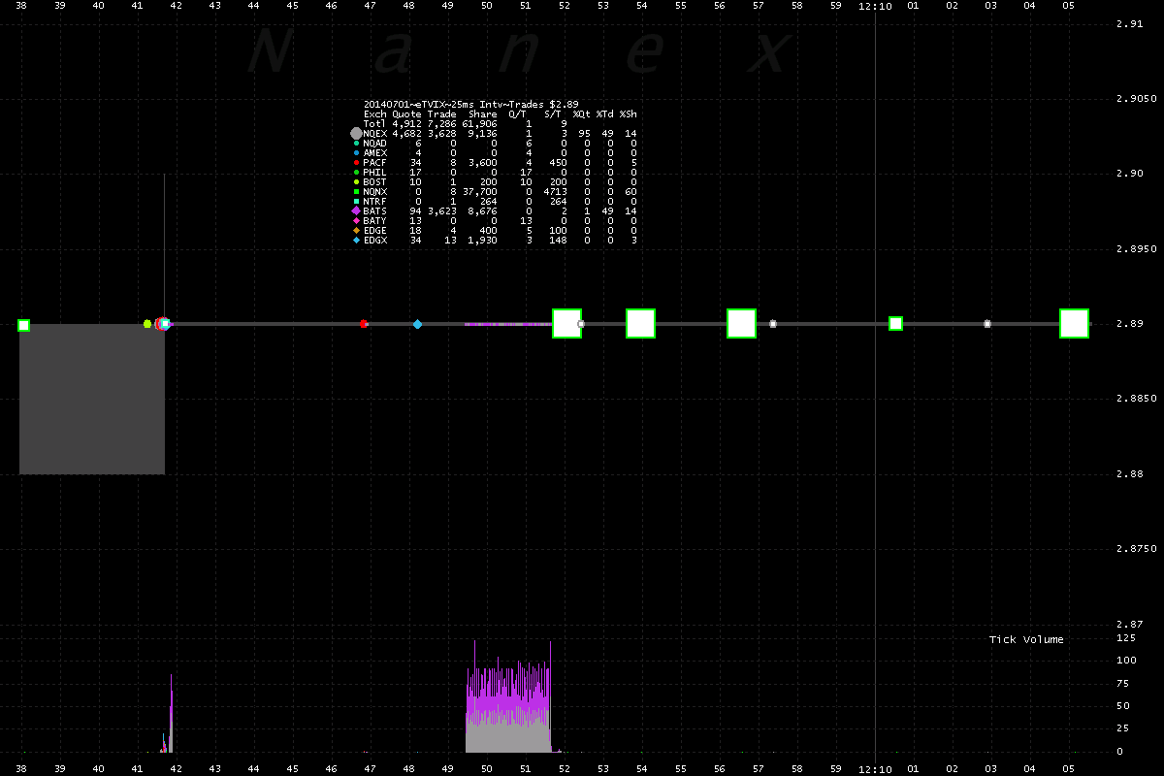The width and height of the screenshot is (1164, 776).
Task: Click the gray NQEX circle legend marker
Action: click(x=356, y=133)
